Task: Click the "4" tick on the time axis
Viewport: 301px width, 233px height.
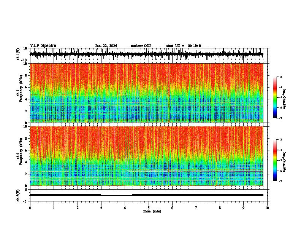Action: click(x=125, y=208)
